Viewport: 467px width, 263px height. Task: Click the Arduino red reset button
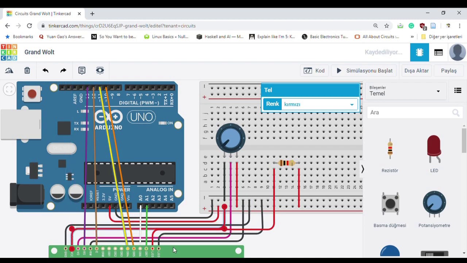pos(32,94)
